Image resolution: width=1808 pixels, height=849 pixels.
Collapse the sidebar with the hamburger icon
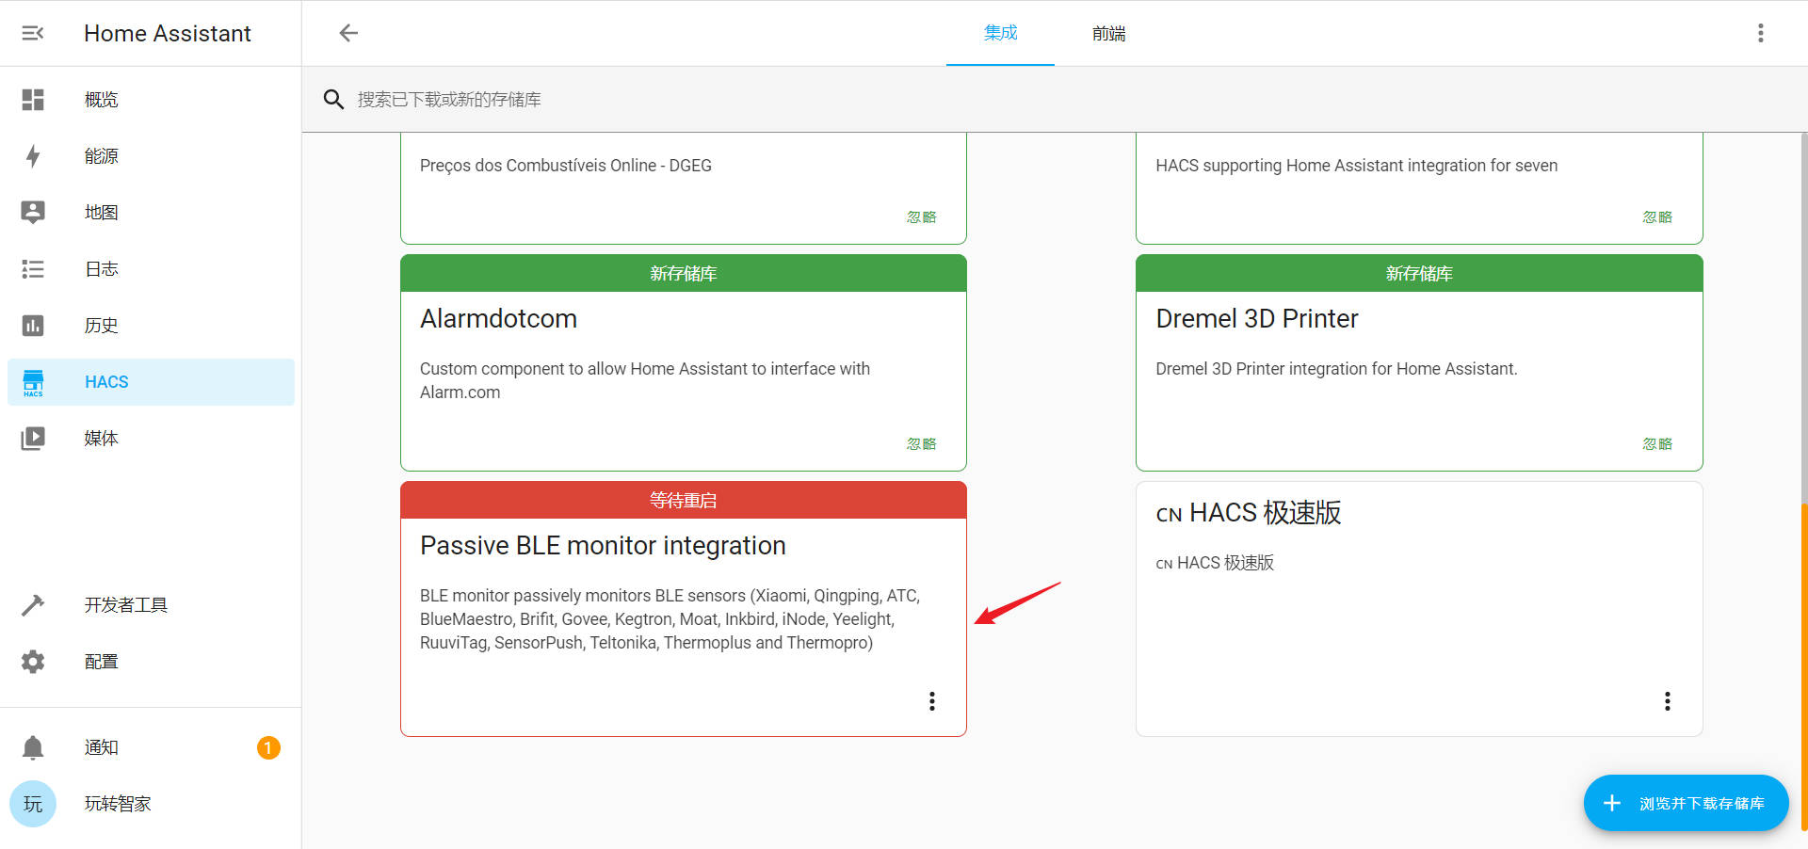tap(33, 33)
